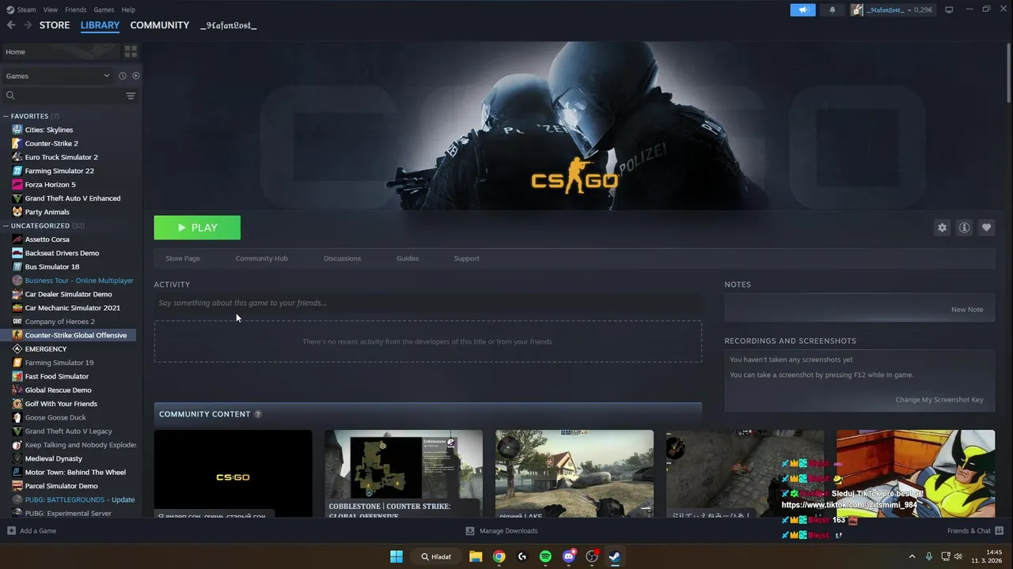This screenshot has width=1013, height=569.
Task: Sort library by recent activity clock icon
Action: pyautogui.click(x=123, y=76)
